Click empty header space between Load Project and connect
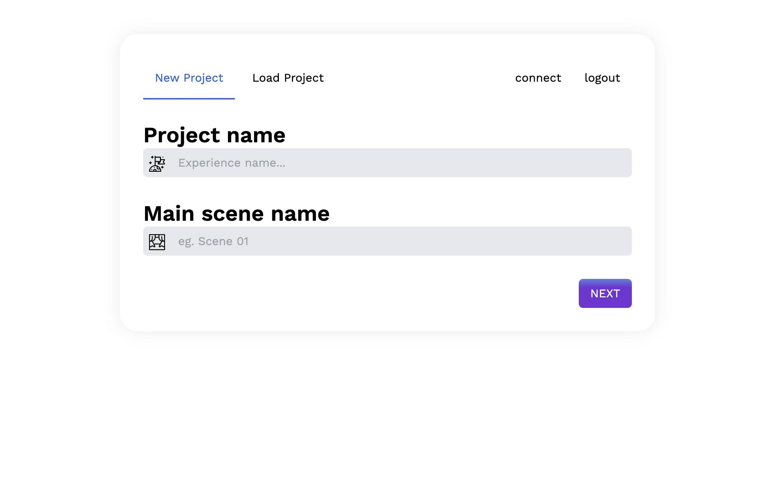 coord(418,78)
